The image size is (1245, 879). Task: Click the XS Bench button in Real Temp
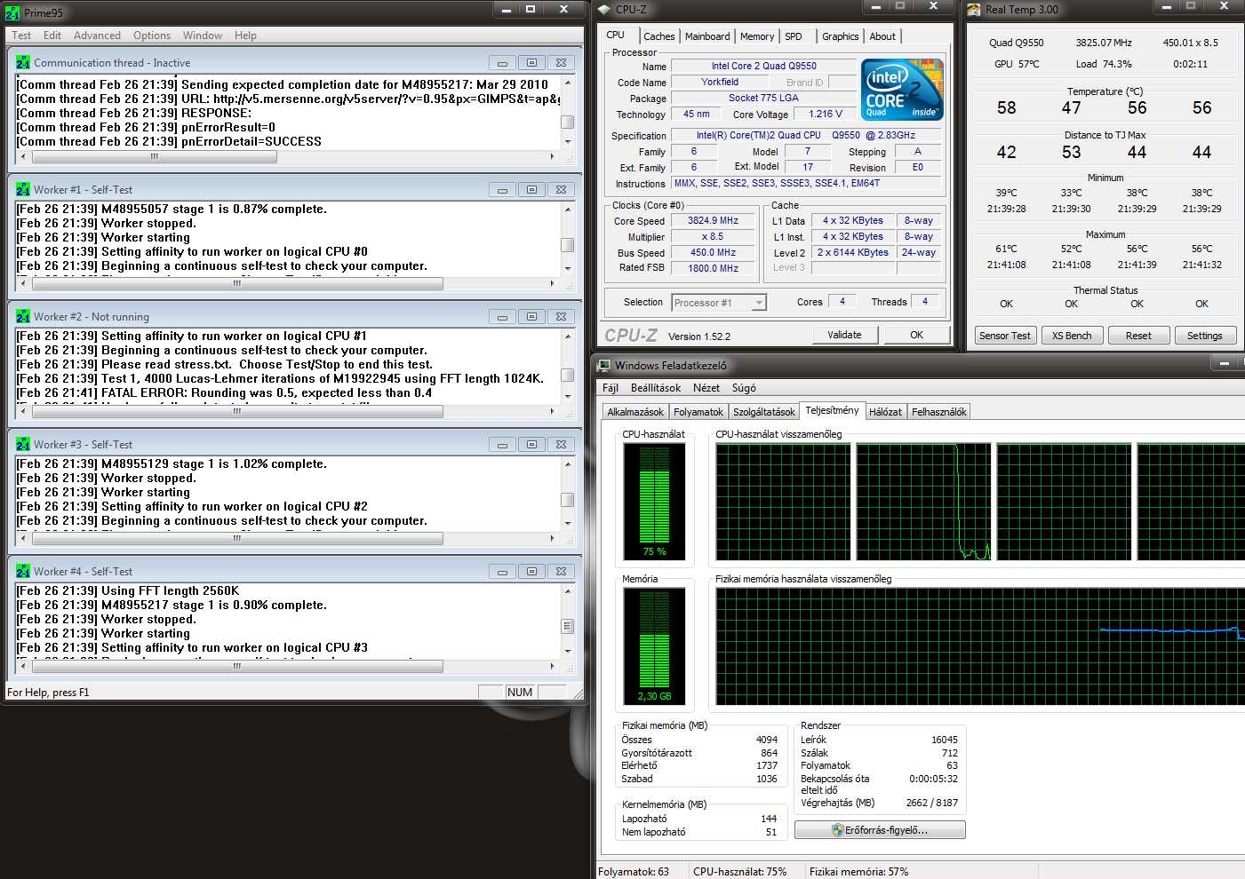[x=1072, y=336]
